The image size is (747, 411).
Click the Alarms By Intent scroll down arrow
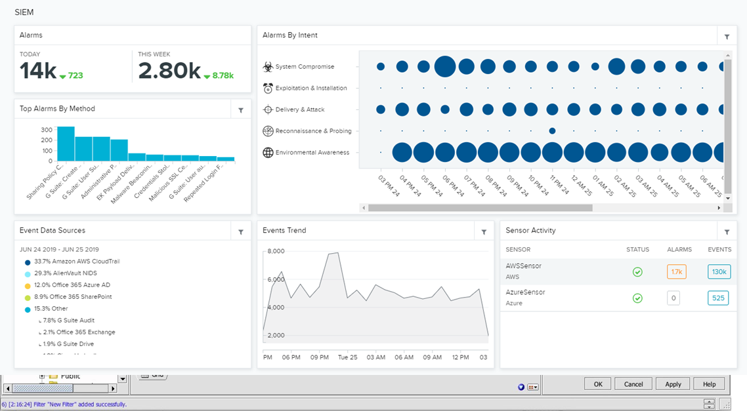pyautogui.click(x=727, y=197)
